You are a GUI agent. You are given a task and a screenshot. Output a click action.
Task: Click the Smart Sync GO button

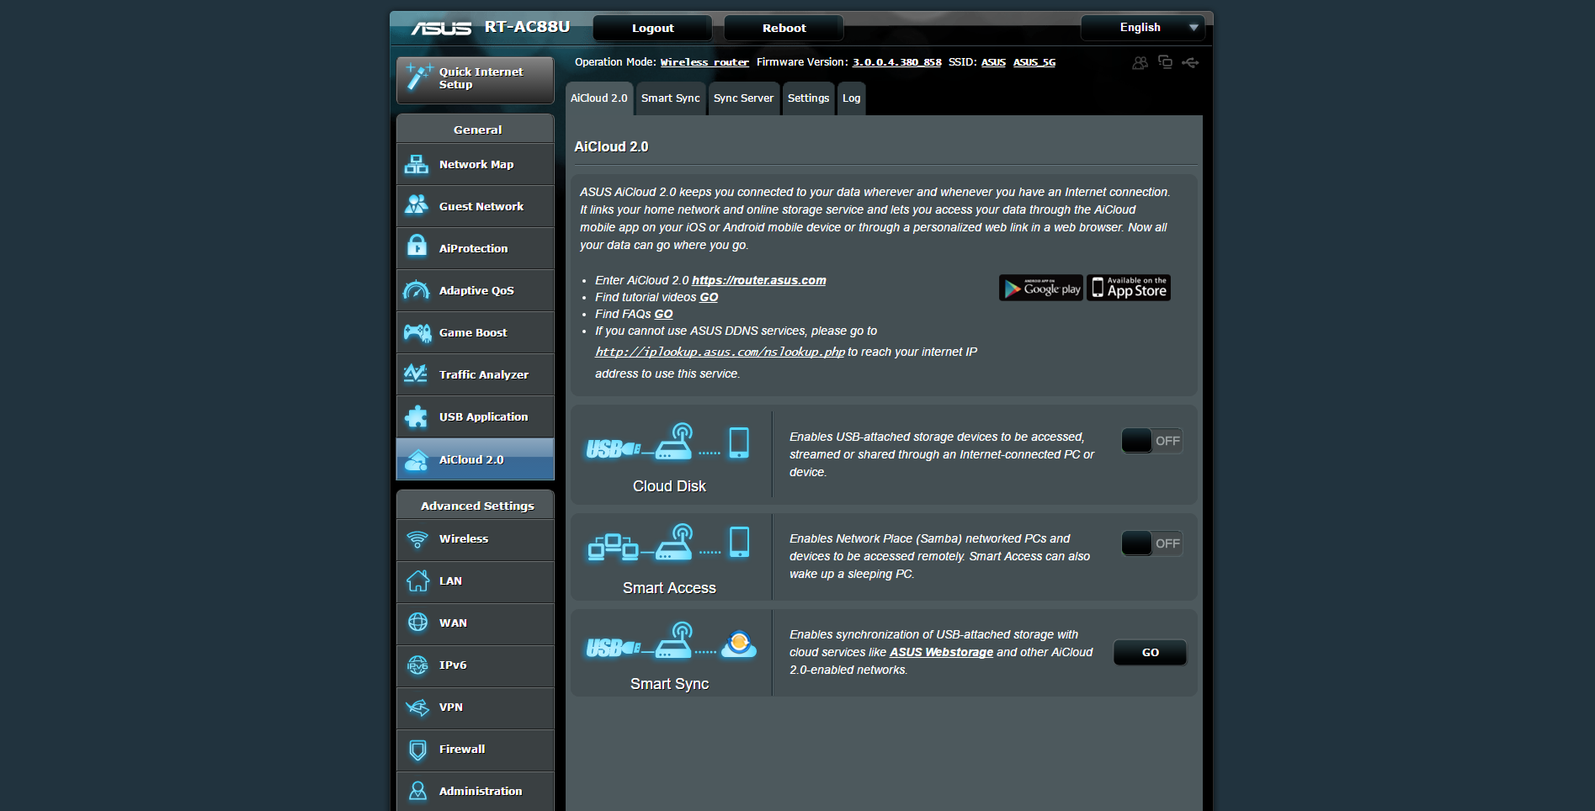[x=1151, y=652]
